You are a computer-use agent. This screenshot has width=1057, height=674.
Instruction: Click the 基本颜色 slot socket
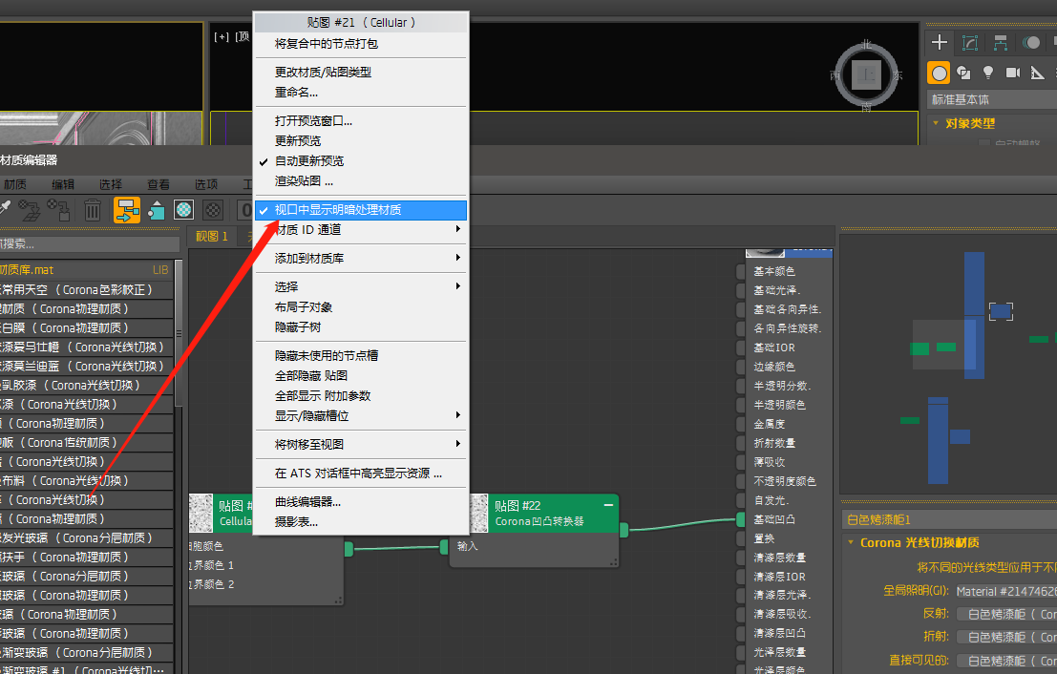click(x=740, y=271)
